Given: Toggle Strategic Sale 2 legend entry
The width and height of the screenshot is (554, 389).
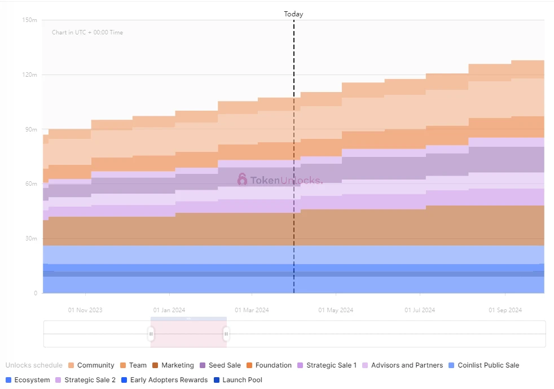Looking at the screenshot, I should click(90, 380).
